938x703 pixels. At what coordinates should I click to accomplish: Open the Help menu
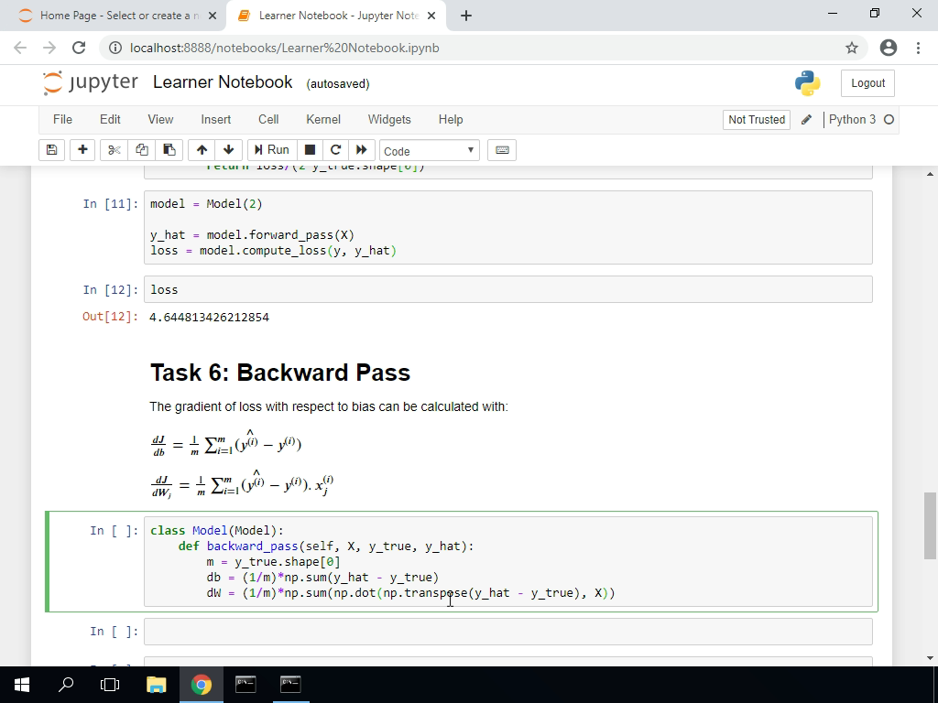tap(451, 120)
